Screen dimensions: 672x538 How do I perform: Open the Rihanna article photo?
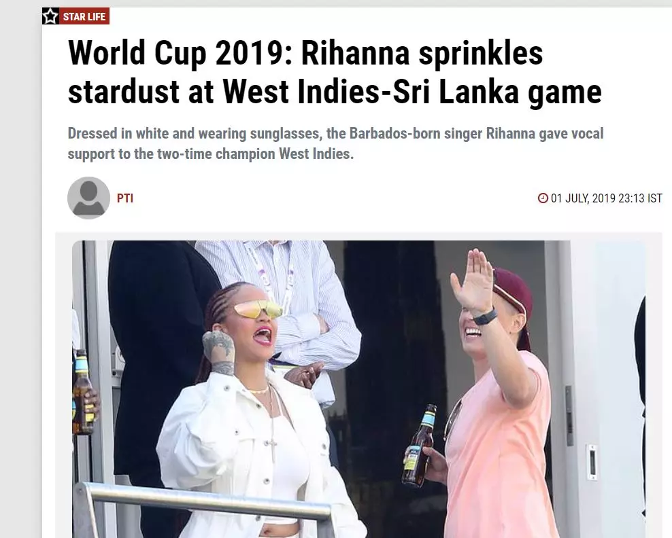pos(358,389)
